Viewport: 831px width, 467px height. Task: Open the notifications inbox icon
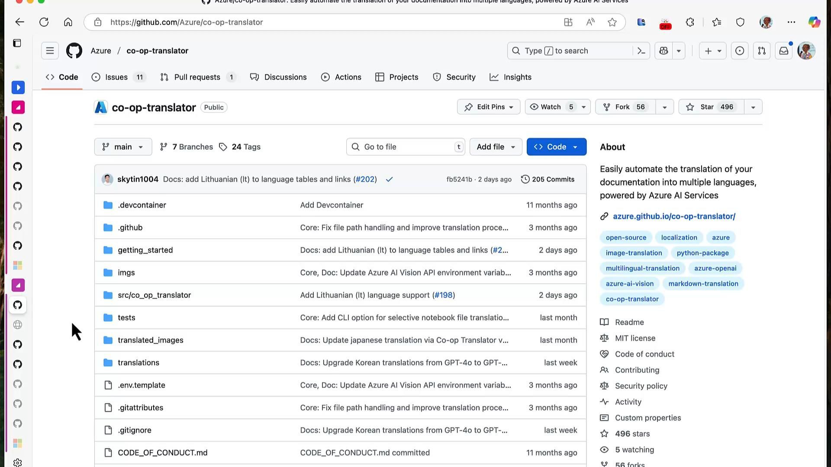tap(783, 51)
